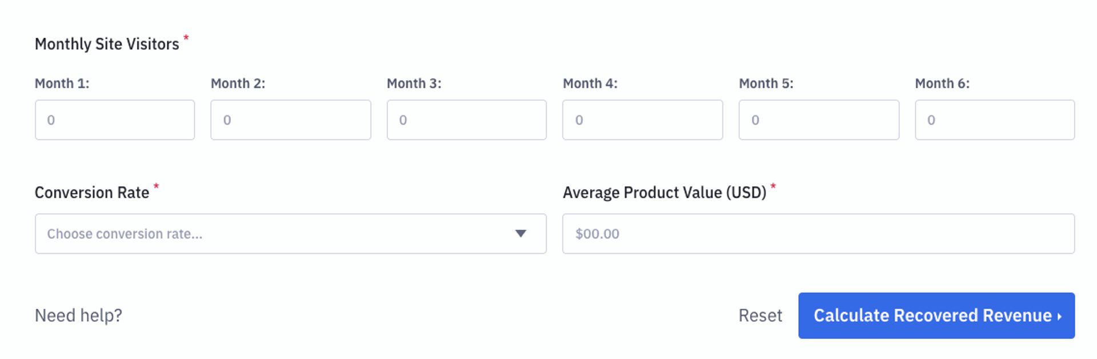Click the Average Product Value (USD) label
This screenshot has width=1097, height=359.
[x=664, y=193]
